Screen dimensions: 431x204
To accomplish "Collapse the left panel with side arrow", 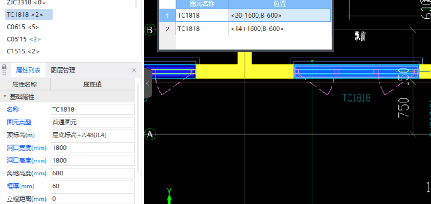I will pyautogui.click(x=148, y=83).
